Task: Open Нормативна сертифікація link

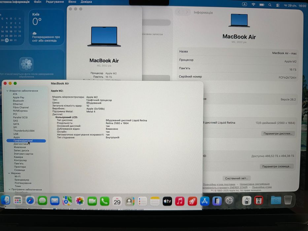Action: (x=255, y=184)
